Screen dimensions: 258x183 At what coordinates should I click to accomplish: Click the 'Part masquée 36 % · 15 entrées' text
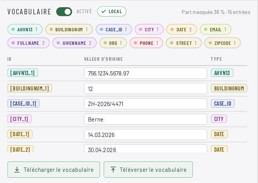(x=216, y=12)
